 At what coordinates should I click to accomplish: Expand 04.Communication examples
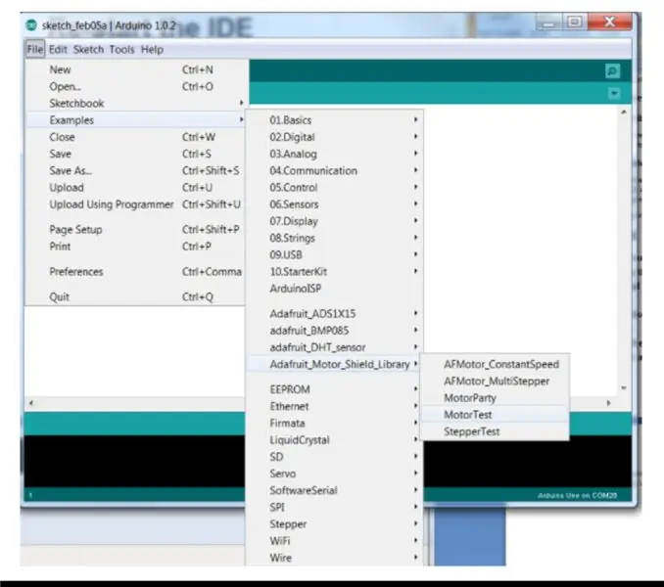(x=335, y=171)
